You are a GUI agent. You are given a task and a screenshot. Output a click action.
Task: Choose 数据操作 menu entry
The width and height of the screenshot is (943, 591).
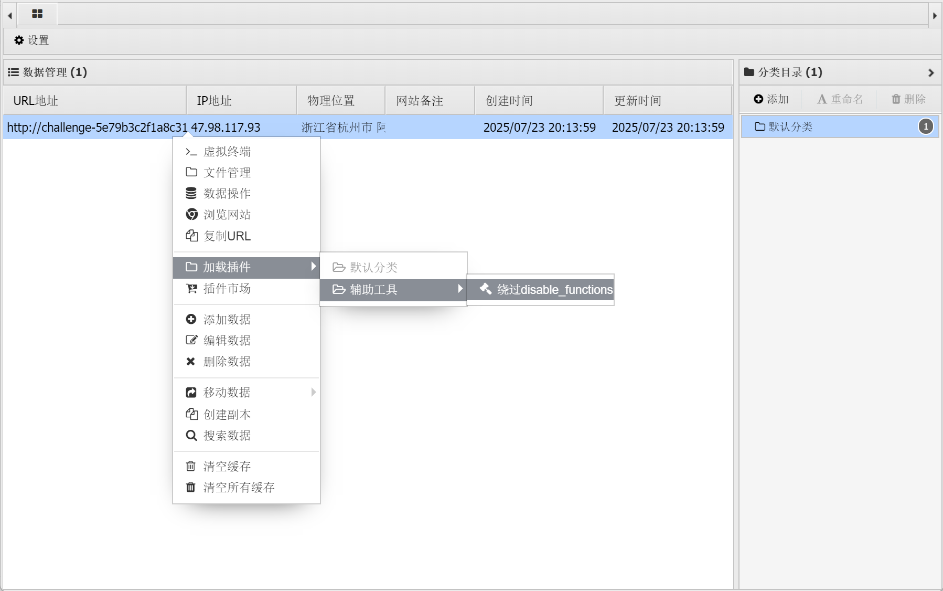tap(247, 194)
